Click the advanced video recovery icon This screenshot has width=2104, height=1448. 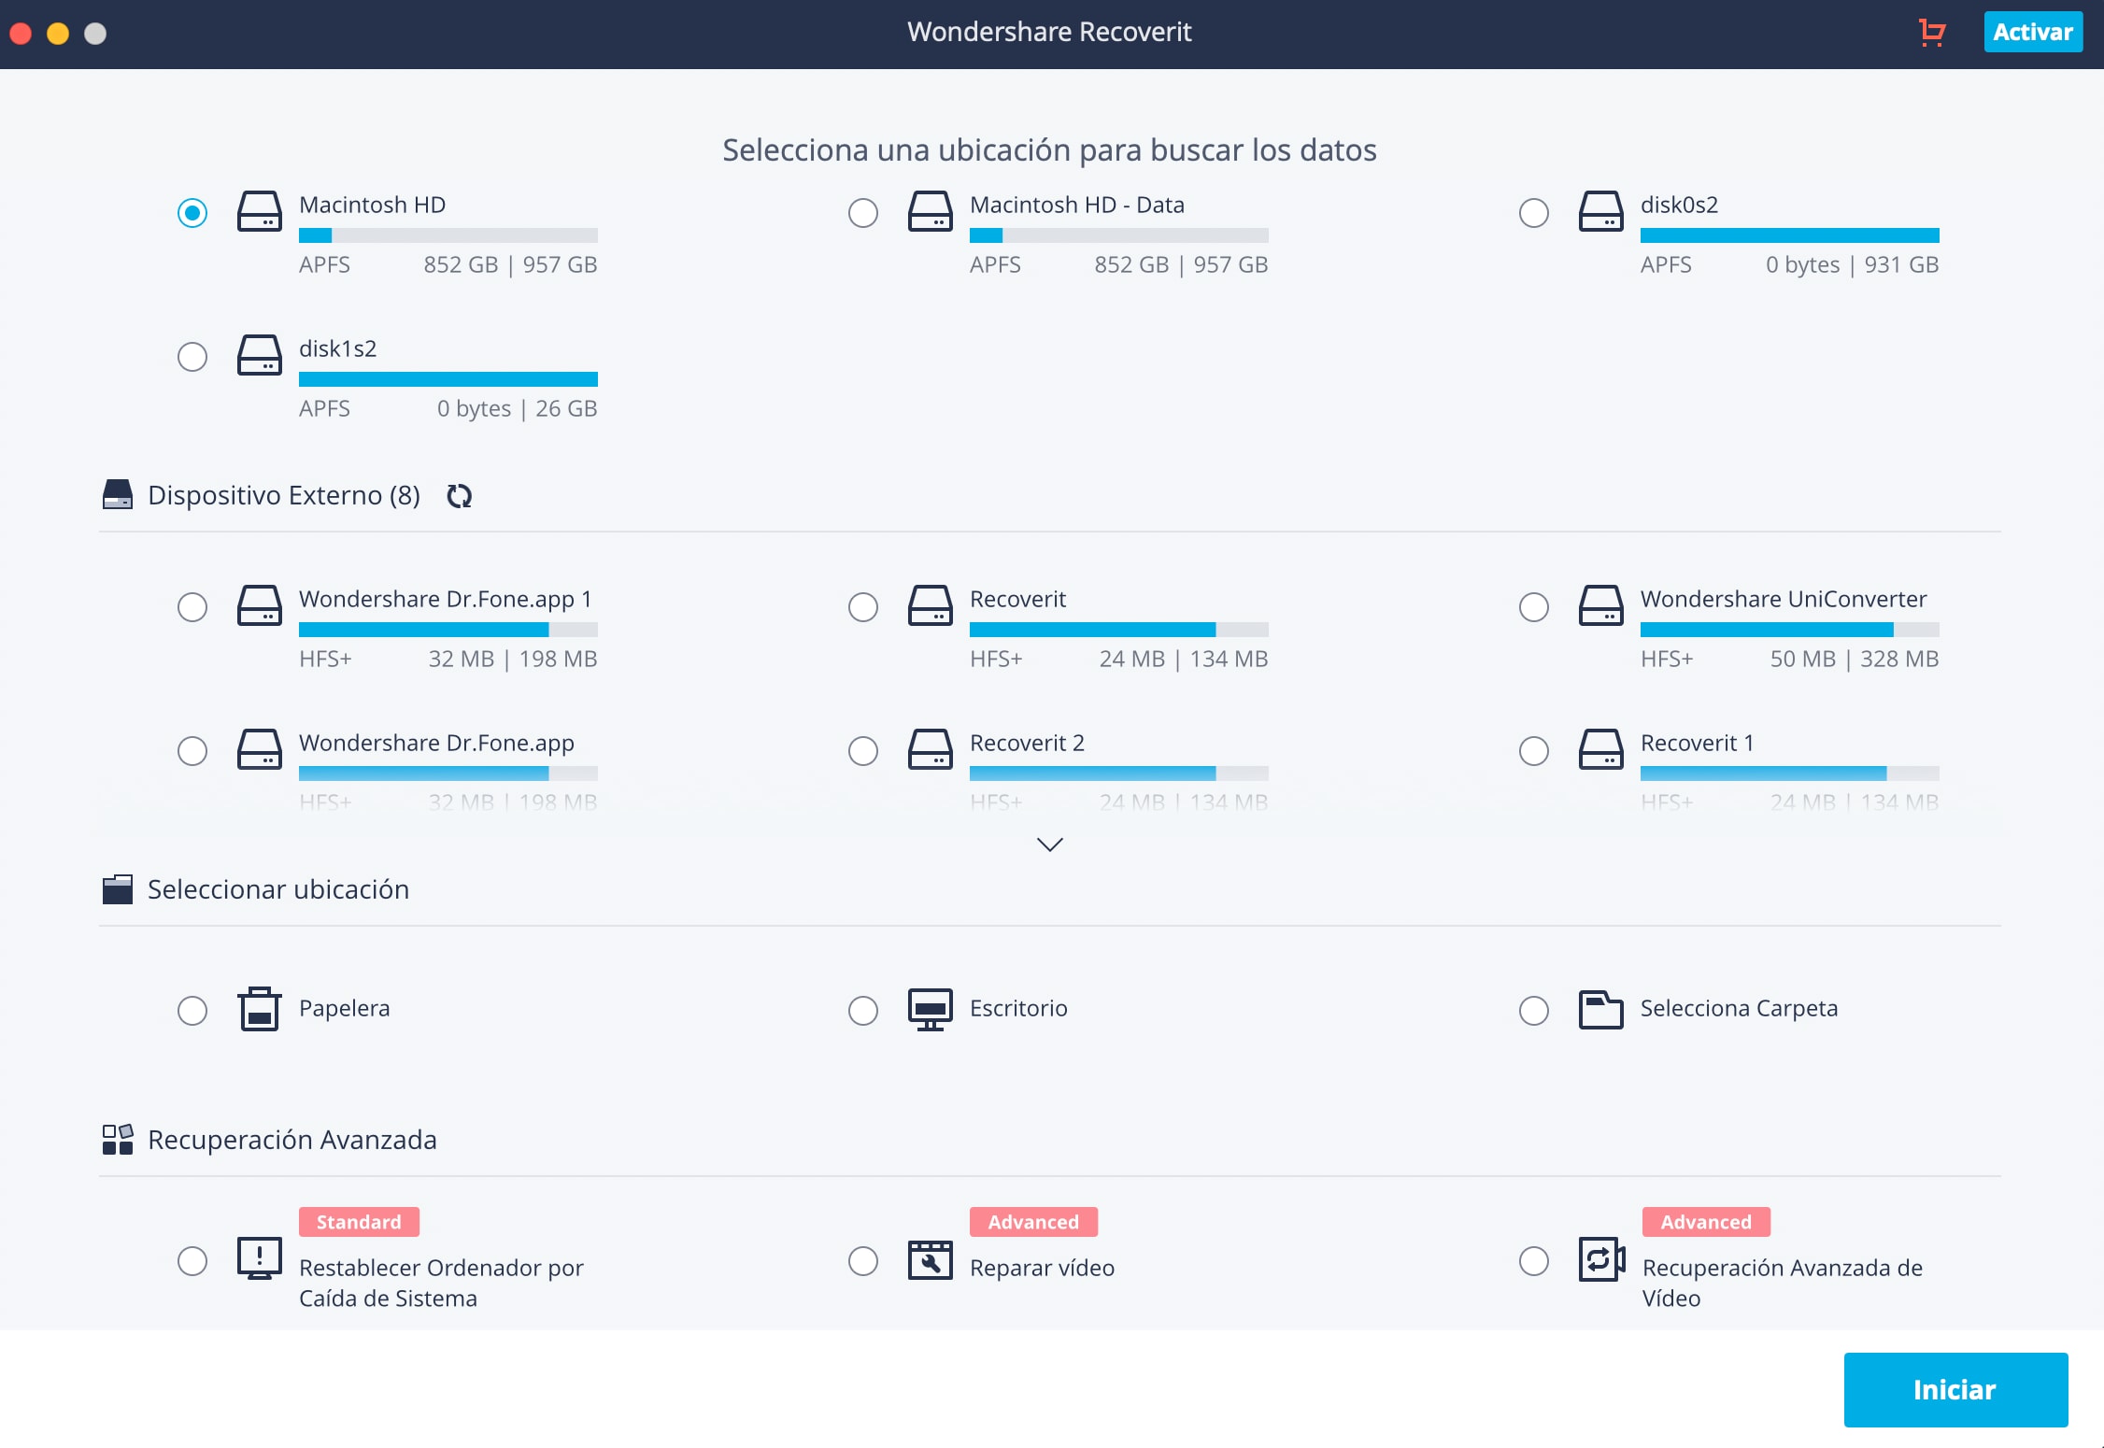pos(1602,1259)
